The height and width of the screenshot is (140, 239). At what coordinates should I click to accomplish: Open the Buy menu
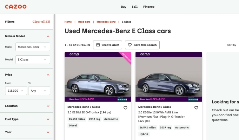(124, 7)
